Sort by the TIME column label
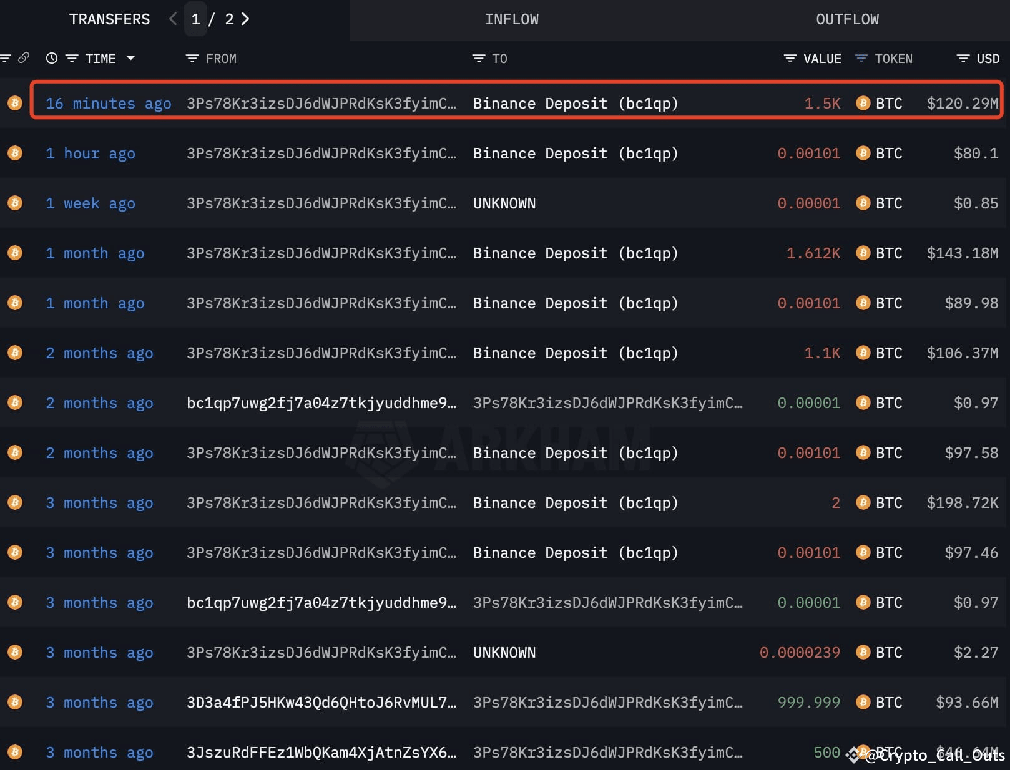This screenshot has height=770, width=1010. 101,59
